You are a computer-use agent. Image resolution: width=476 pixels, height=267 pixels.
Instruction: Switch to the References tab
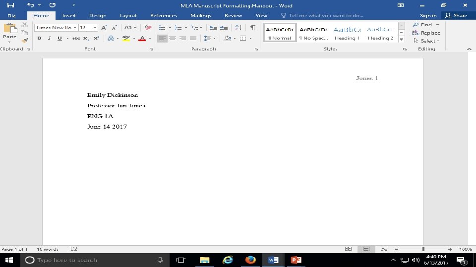coord(164,15)
